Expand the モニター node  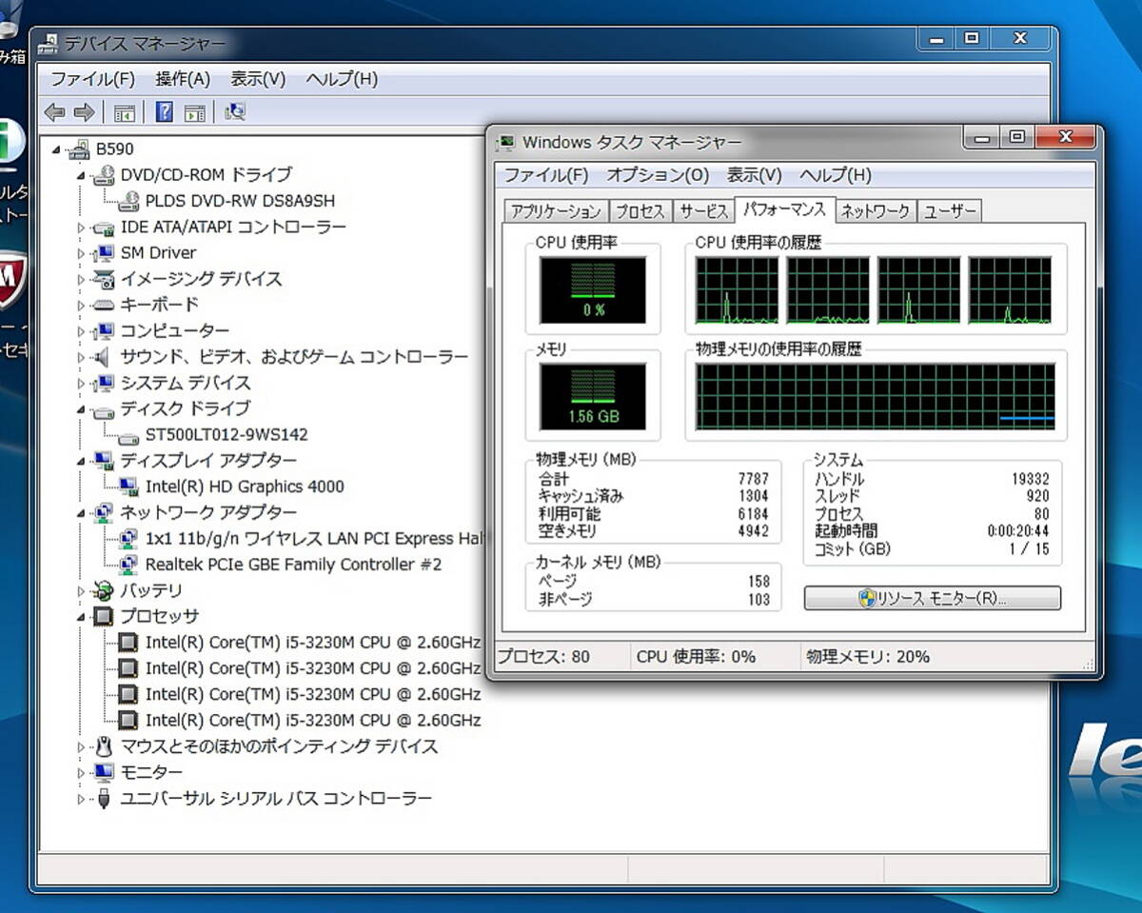82,772
